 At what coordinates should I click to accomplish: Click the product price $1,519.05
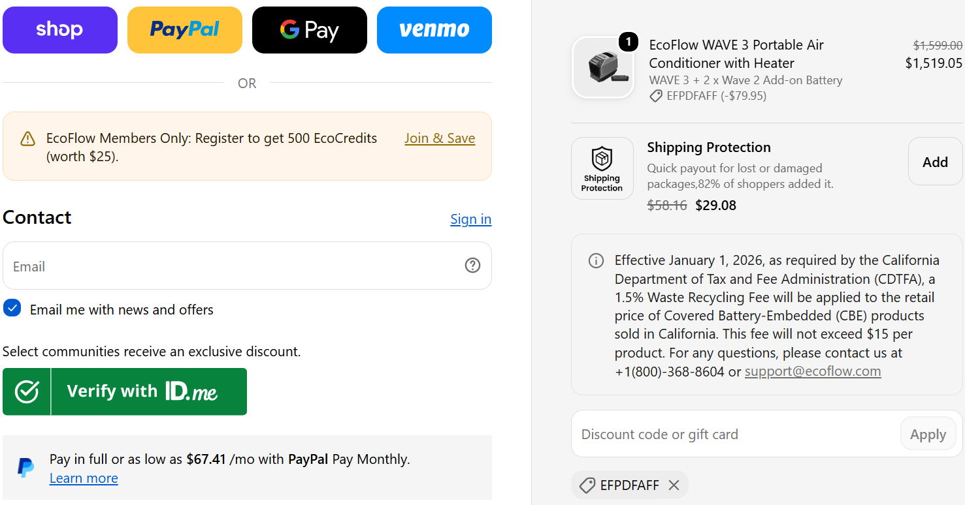pos(934,63)
